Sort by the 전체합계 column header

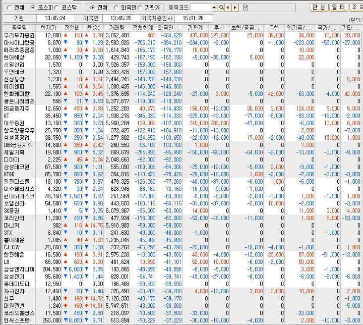(143, 28)
